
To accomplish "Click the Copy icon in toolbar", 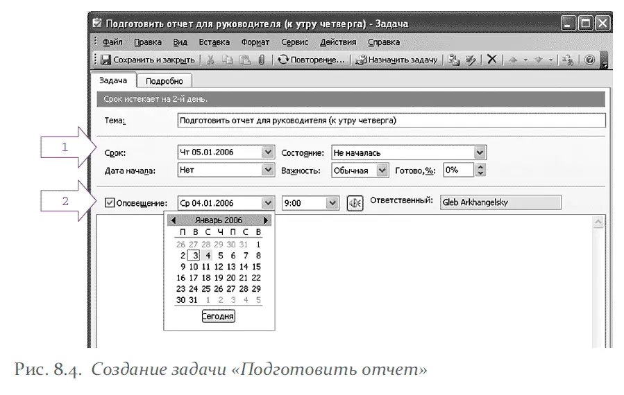I will 228,60.
